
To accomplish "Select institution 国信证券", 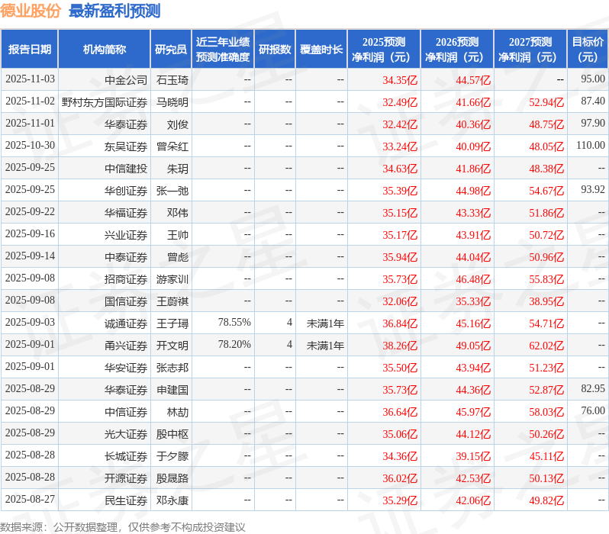I will pyautogui.click(x=126, y=301).
